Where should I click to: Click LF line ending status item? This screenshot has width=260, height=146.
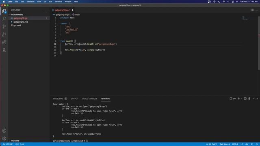point(242,144)
